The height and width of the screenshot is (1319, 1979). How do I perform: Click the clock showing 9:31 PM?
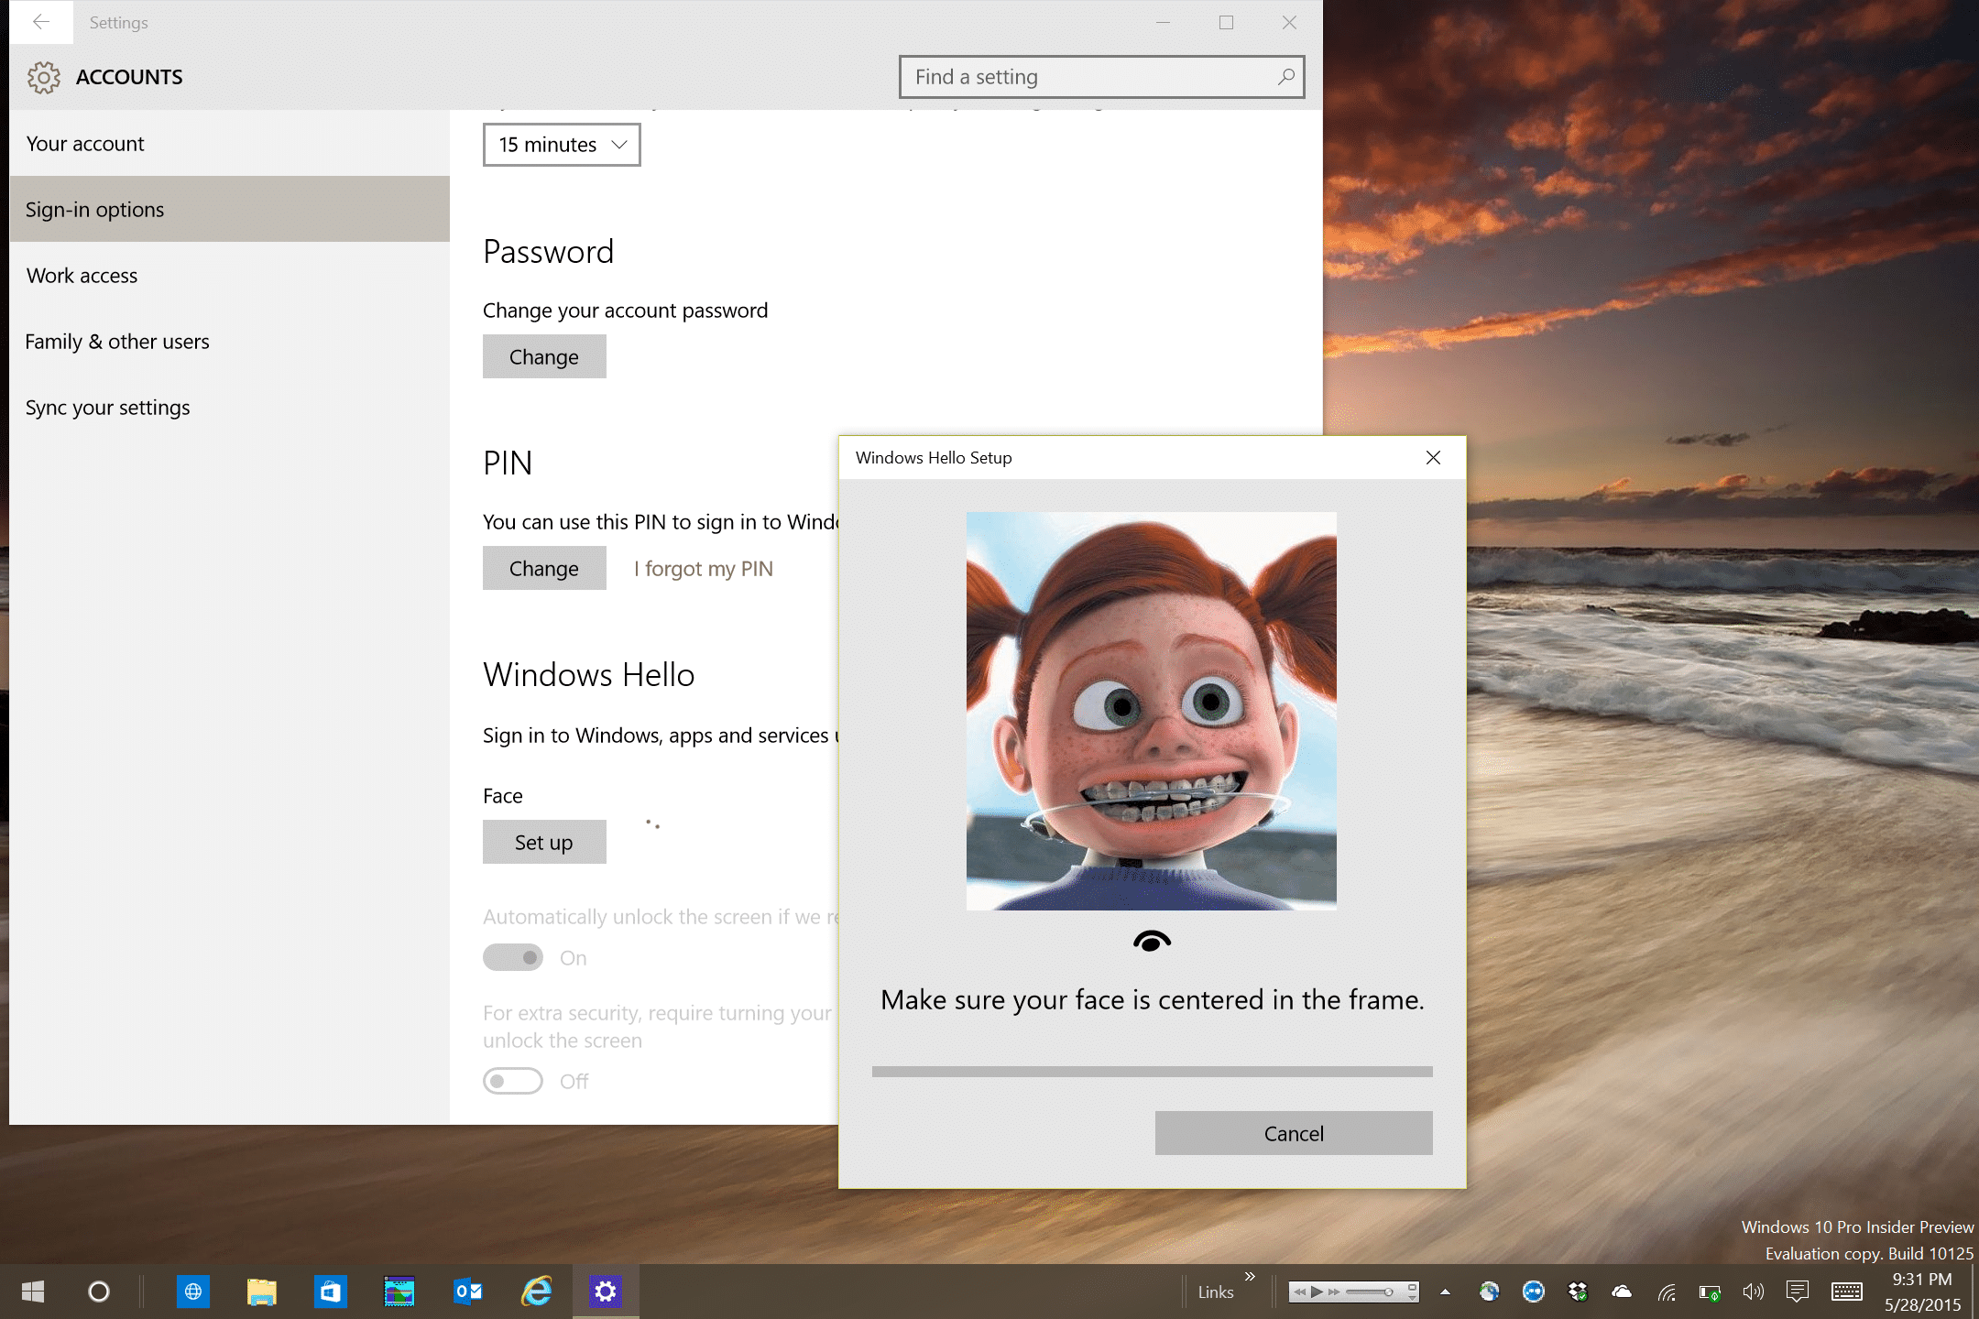(1922, 1279)
